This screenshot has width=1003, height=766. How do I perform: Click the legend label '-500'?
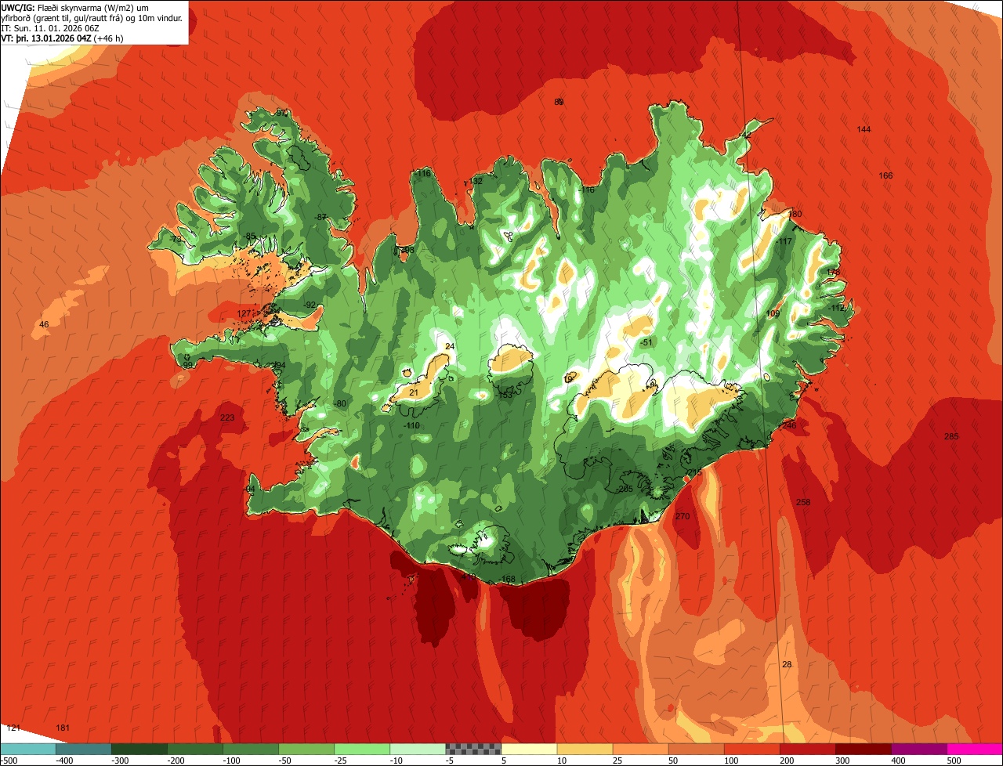9,761
